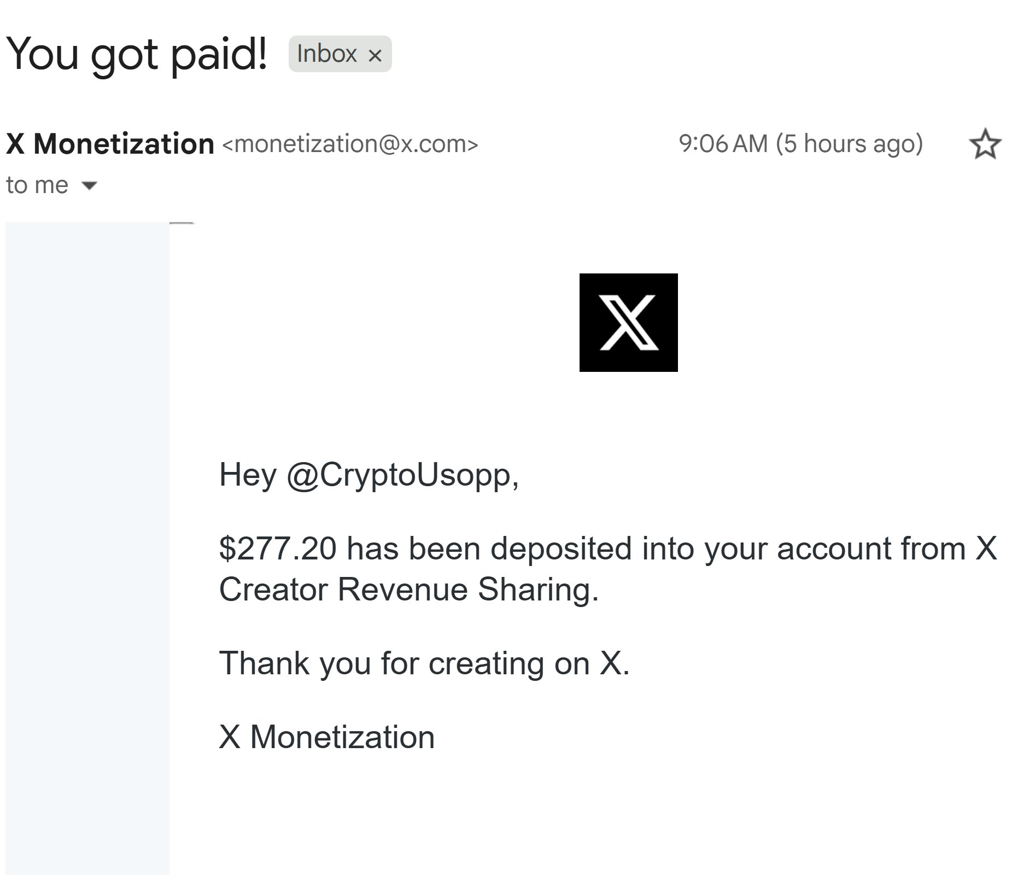Click the black X logo image
The width and height of the screenshot is (1035, 875).
coord(628,323)
